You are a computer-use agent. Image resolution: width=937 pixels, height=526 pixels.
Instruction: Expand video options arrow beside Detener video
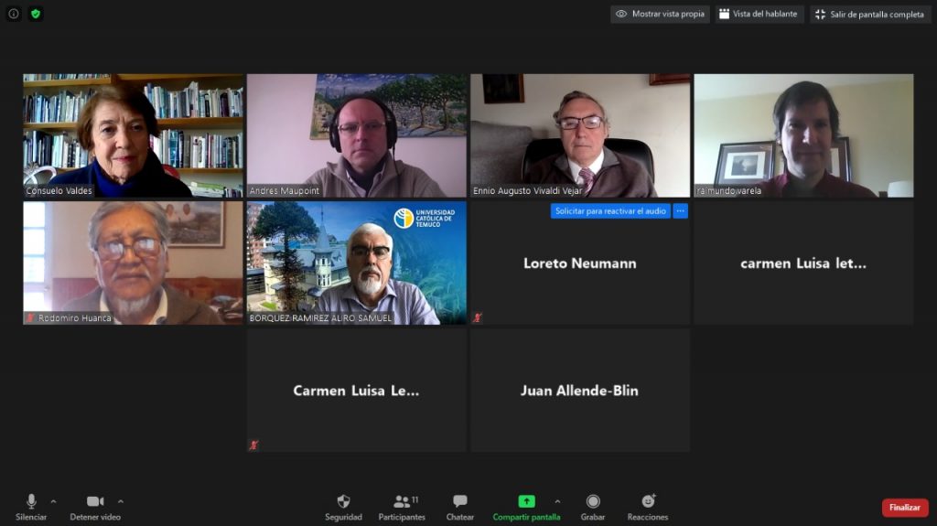tap(121, 501)
